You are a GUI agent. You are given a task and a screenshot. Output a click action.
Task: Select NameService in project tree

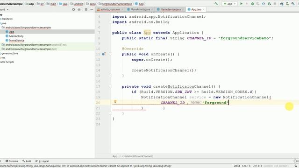(17, 41)
